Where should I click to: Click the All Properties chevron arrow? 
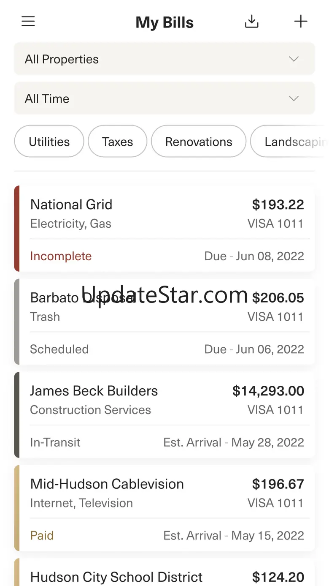(x=294, y=59)
